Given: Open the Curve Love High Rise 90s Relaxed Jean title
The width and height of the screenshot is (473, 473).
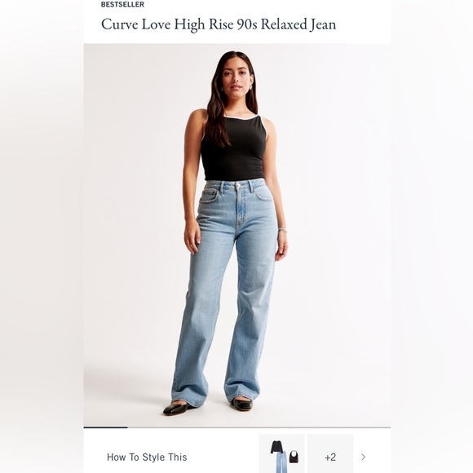Looking at the screenshot, I should click(x=219, y=24).
